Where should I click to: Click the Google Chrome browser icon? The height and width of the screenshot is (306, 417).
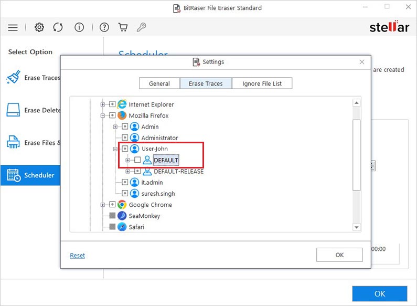pyautogui.click(x=122, y=205)
